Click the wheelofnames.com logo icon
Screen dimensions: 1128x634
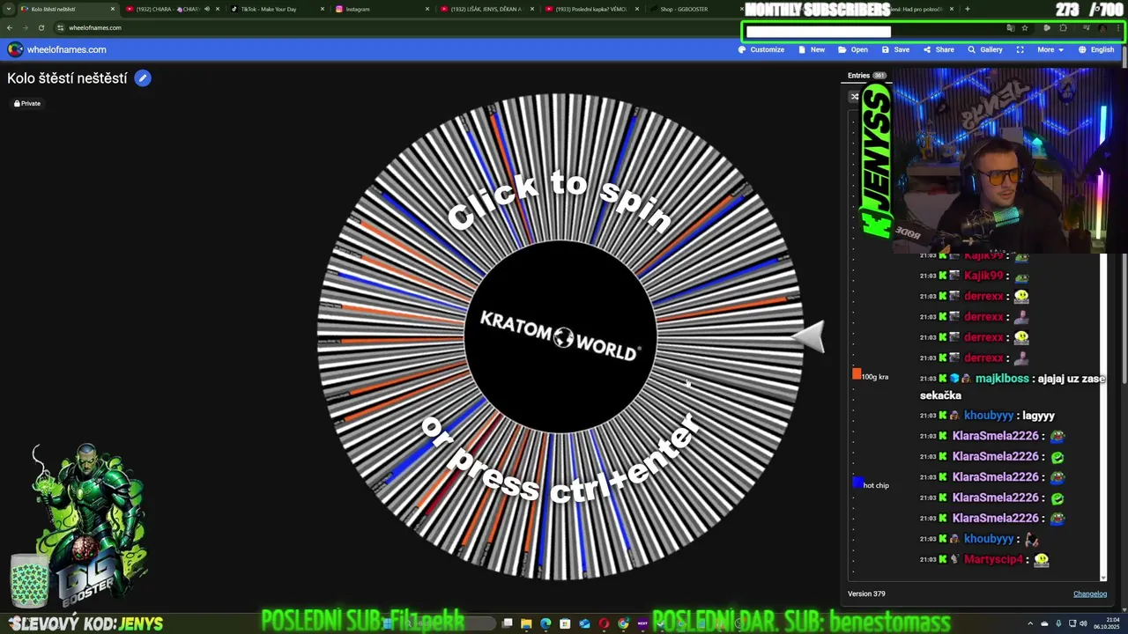pyautogui.click(x=15, y=49)
